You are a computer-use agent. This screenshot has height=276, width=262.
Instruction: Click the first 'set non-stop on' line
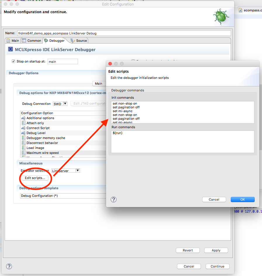125,103
